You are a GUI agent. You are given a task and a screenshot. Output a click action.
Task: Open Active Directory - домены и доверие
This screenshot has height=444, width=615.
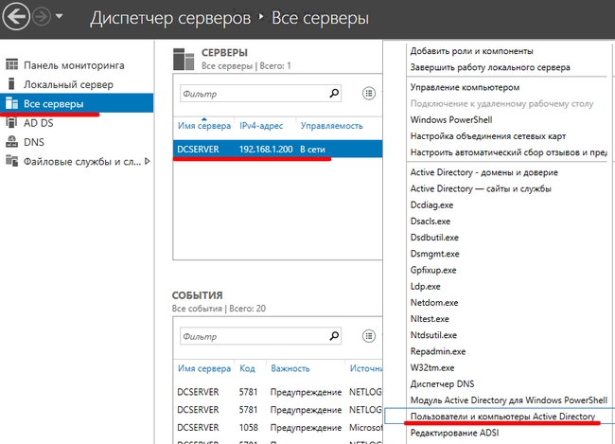tap(484, 172)
